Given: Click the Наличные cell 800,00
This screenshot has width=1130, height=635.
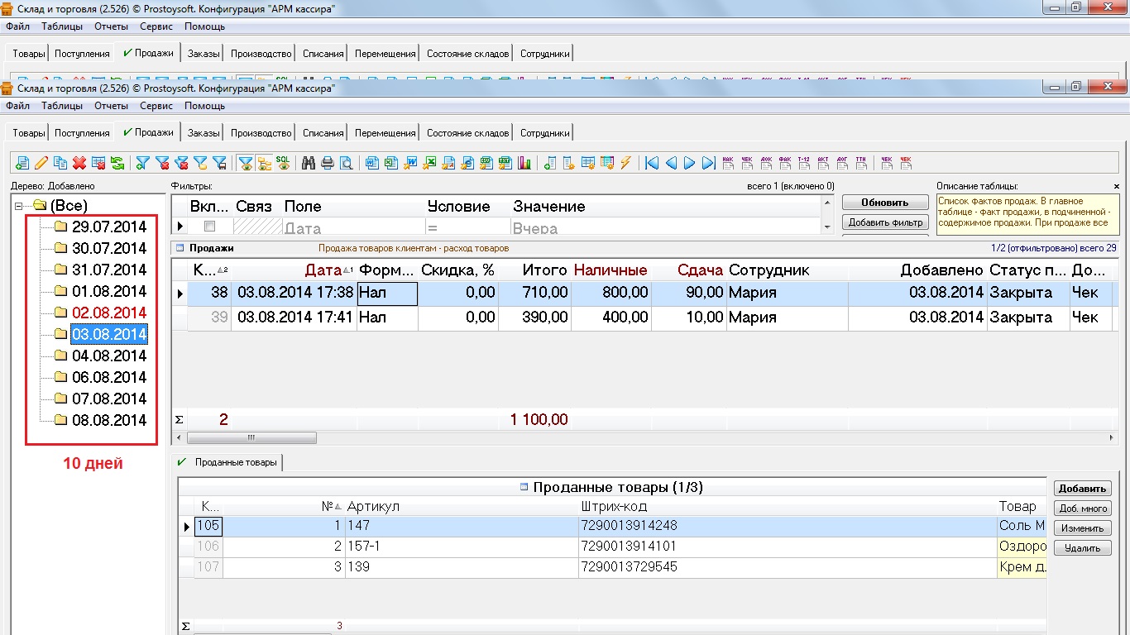Looking at the screenshot, I should pyautogui.click(x=610, y=293).
